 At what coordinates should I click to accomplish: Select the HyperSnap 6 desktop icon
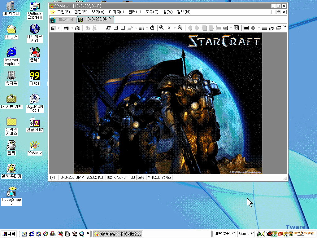[x=11, y=196]
